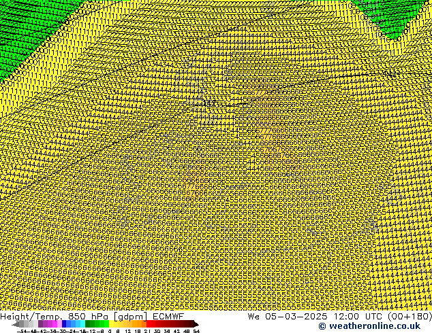Image resolution: width=432 pixels, height=333 pixels.
Task: Click the dark maroon right arrow of the legend
Action: tap(196, 324)
